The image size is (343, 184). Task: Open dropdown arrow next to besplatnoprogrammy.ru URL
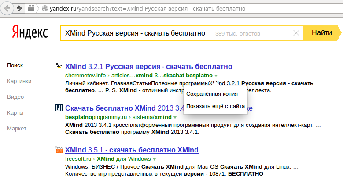pyautogui.click(x=175, y=117)
